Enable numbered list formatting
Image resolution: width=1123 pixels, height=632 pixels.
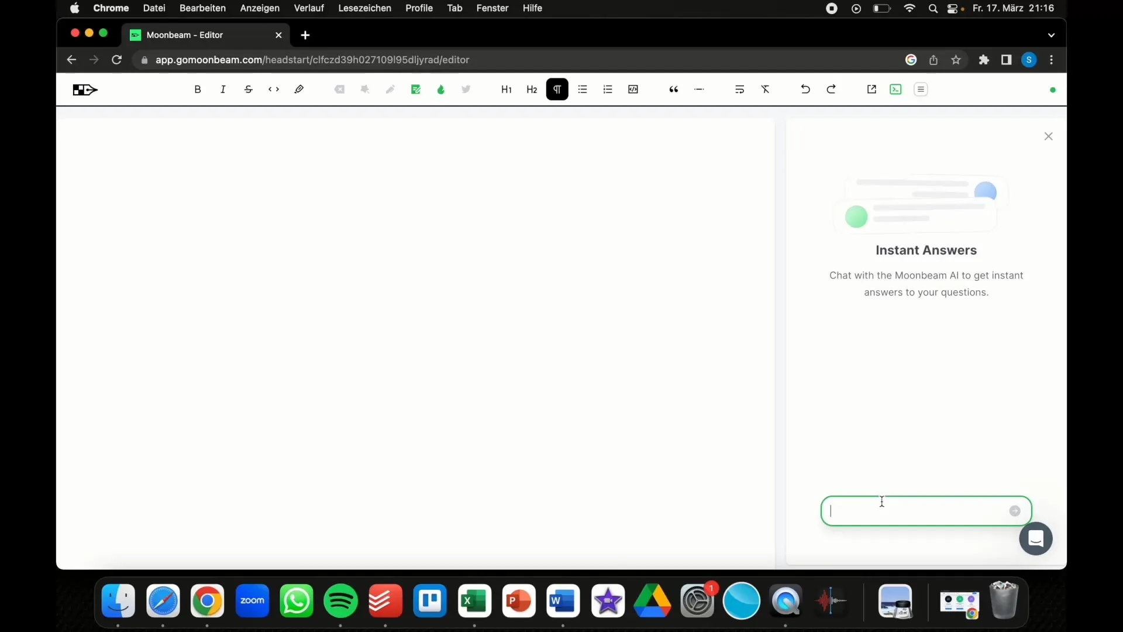pyautogui.click(x=608, y=89)
